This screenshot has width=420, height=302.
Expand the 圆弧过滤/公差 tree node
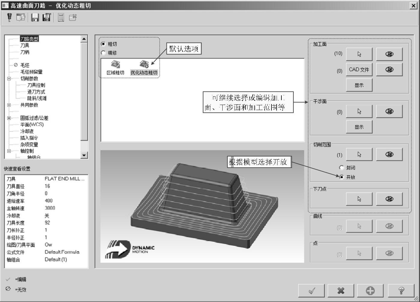[x=9, y=118]
